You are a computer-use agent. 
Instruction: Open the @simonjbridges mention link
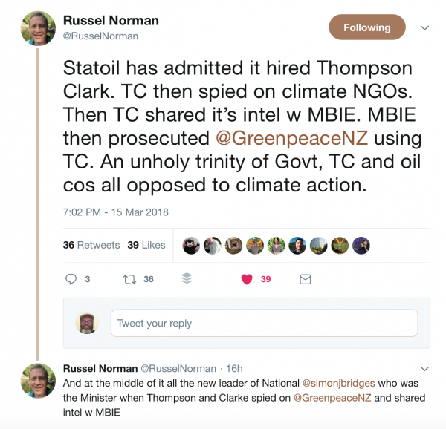[x=343, y=383]
